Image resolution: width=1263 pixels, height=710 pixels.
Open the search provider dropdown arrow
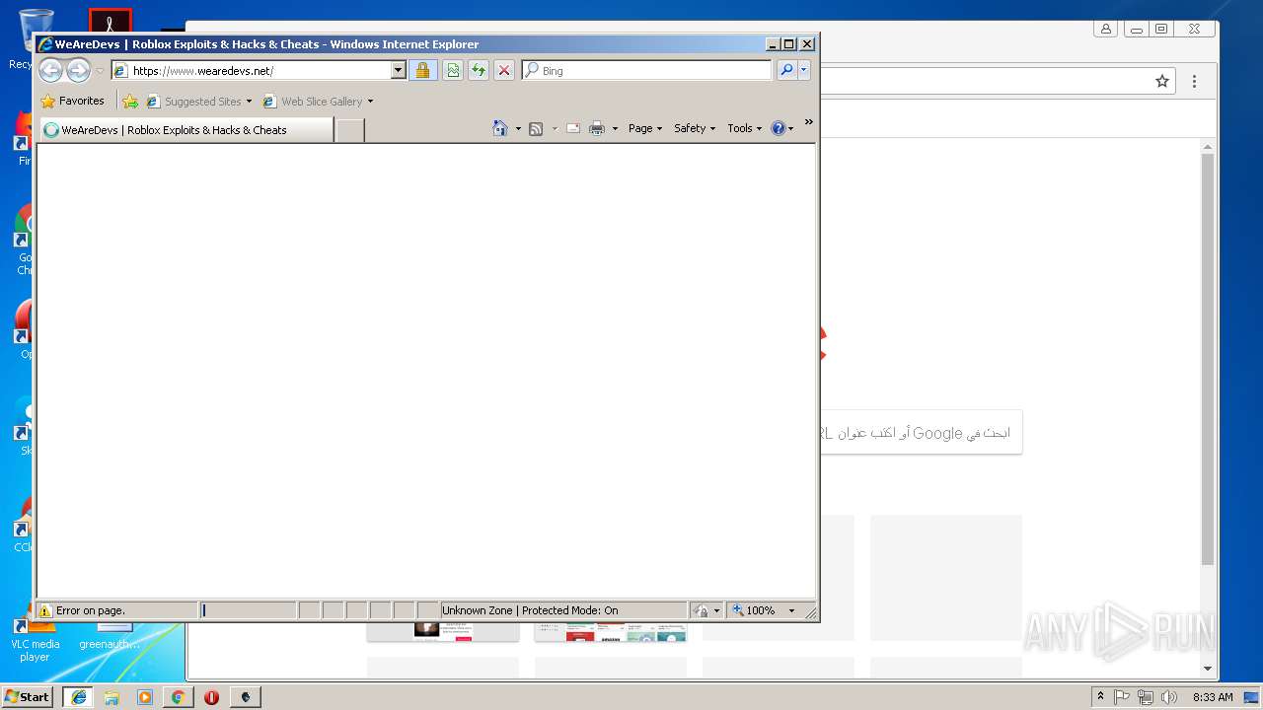pyautogui.click(x=804, y=70)
